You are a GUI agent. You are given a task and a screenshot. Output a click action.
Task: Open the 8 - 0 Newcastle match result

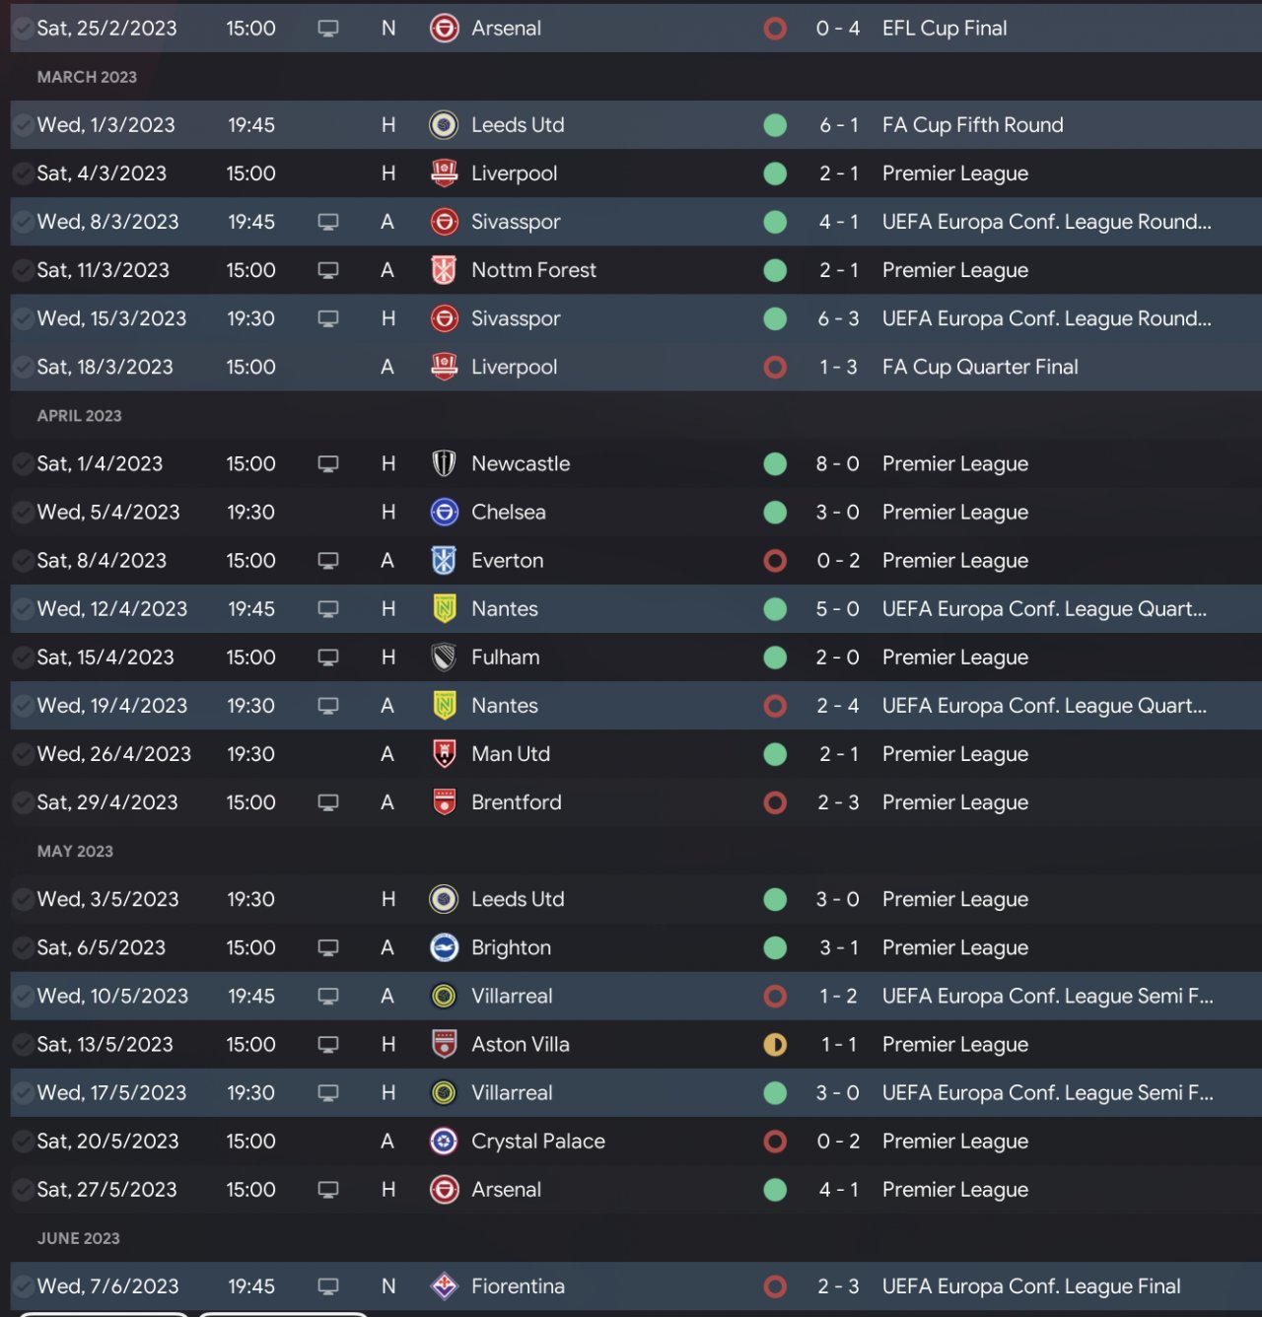837,463
